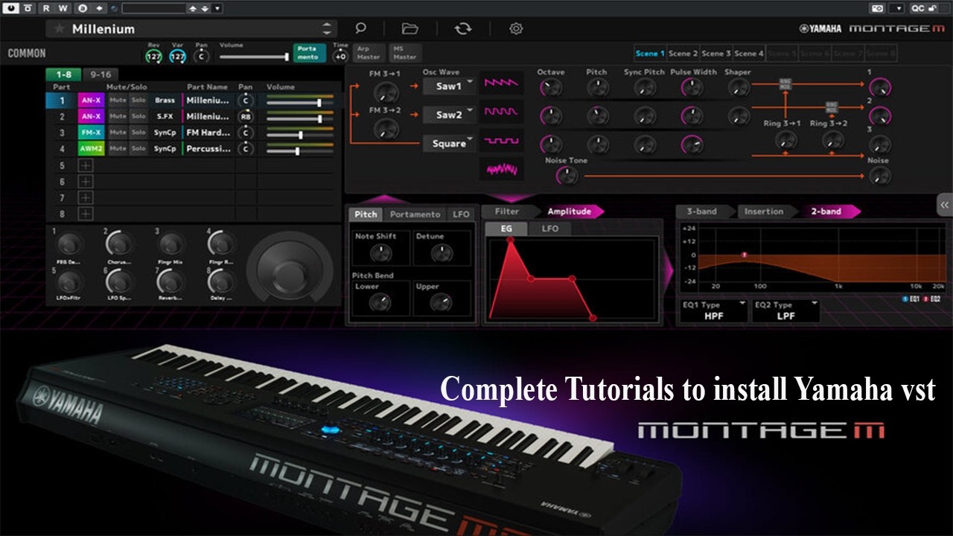953x536 pixels.
Task: Click the Noise Tone knob
Action: point(567,176)
